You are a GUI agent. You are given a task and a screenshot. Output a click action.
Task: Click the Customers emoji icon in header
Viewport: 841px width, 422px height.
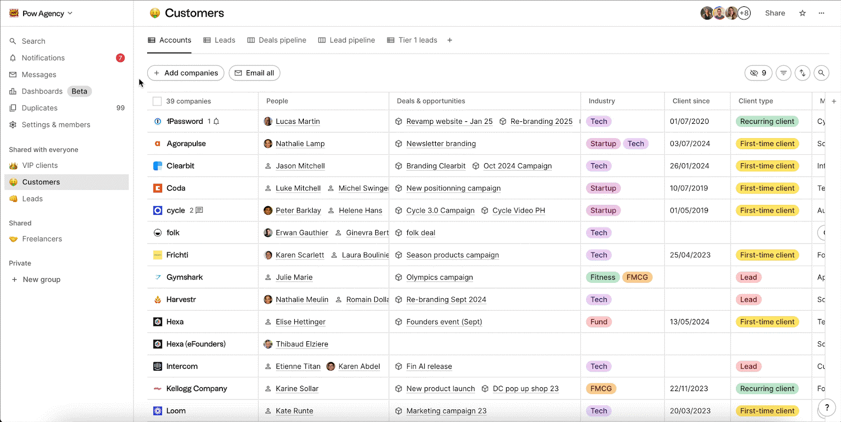155,13
